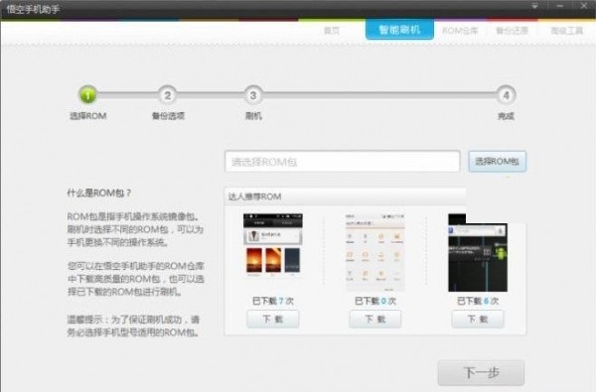Click step 4 circle 完成
Image resolution: width=596 pixels, height=392 pixels.
coord(506,95)
